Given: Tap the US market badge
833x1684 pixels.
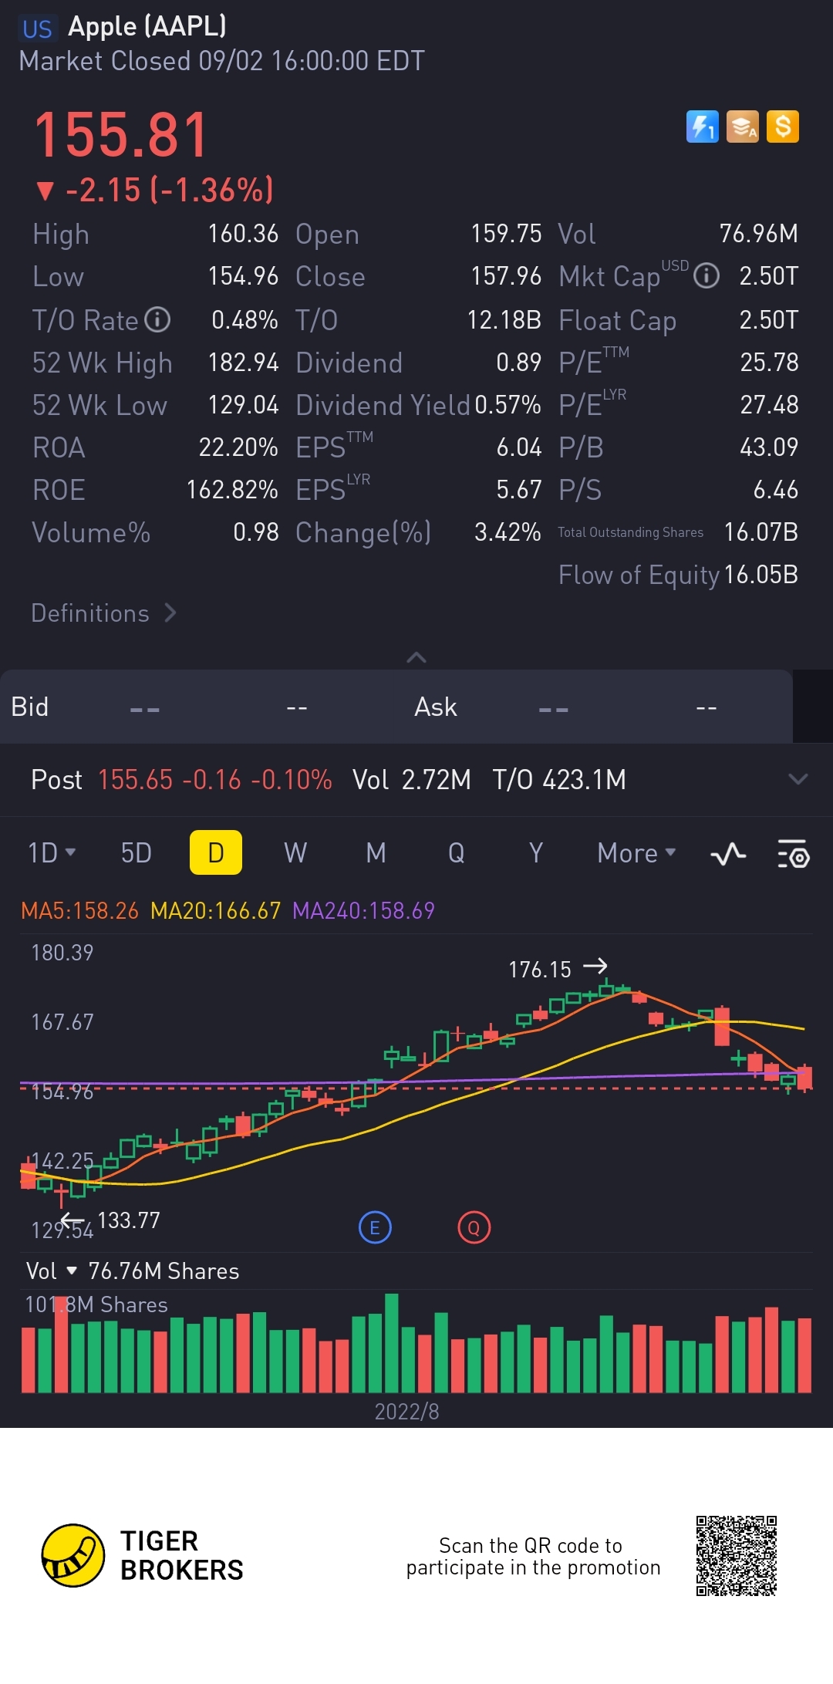Looking at the screenshot, I should pos(37,29).
